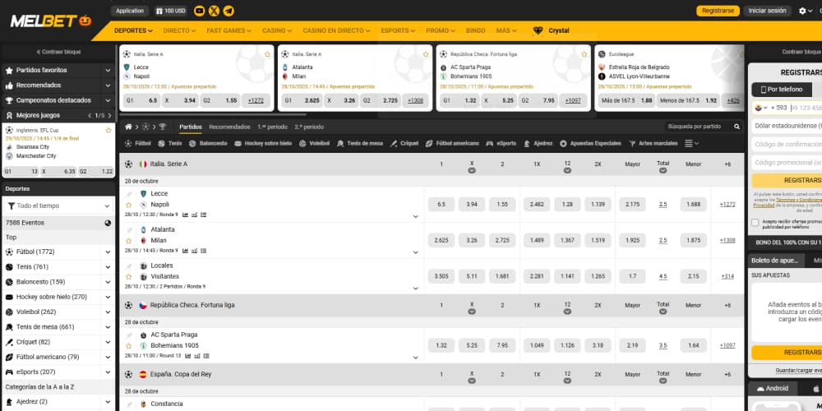The image size is (822, 411).
Task: Click the 6.5 odds for Lecce win
Action: [x=441, y=204]
